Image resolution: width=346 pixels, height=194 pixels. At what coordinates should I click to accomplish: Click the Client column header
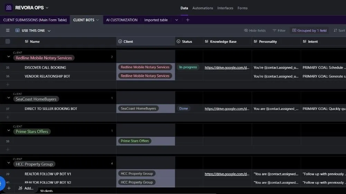tap(146, 41)
